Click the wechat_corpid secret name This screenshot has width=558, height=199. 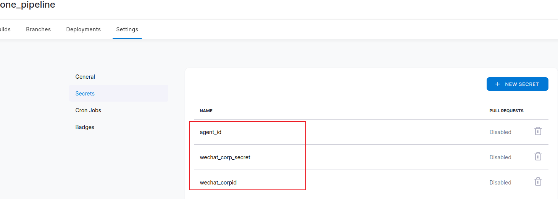(218, 183)
